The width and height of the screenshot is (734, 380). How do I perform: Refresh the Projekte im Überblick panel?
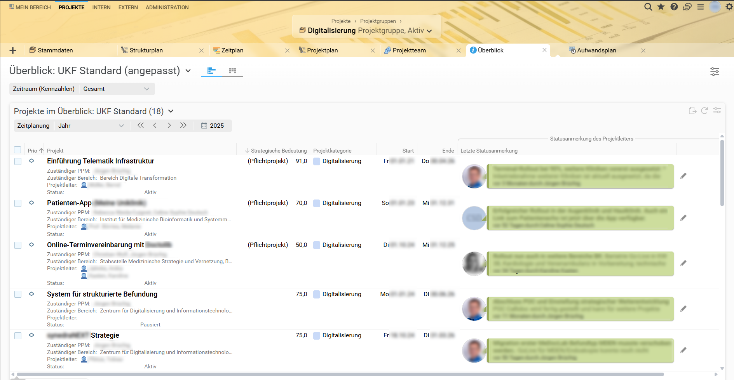coord(704,111)
